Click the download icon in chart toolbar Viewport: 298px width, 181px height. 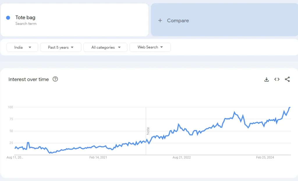click(x=267, y=79)
